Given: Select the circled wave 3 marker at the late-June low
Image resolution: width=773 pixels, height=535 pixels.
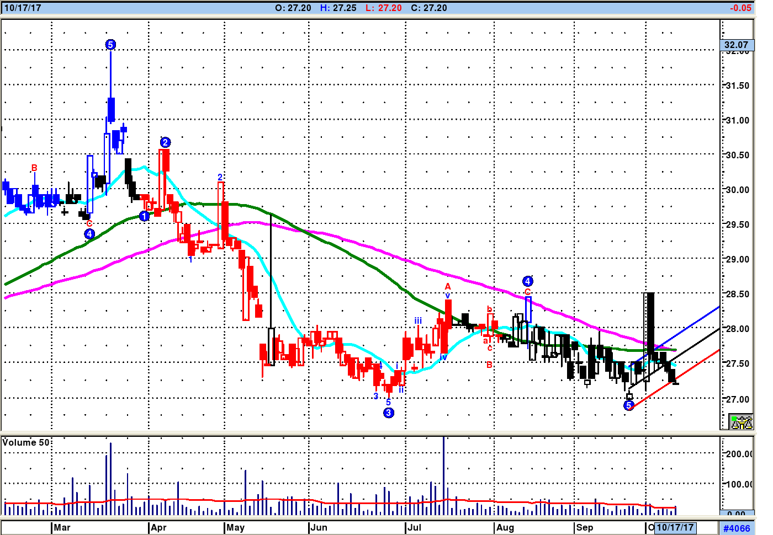Looking at the screenshot, I should pos(389,413).
